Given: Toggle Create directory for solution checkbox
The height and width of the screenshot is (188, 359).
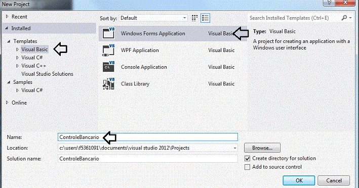Looking at the screenshot, I should coord(247,158).
